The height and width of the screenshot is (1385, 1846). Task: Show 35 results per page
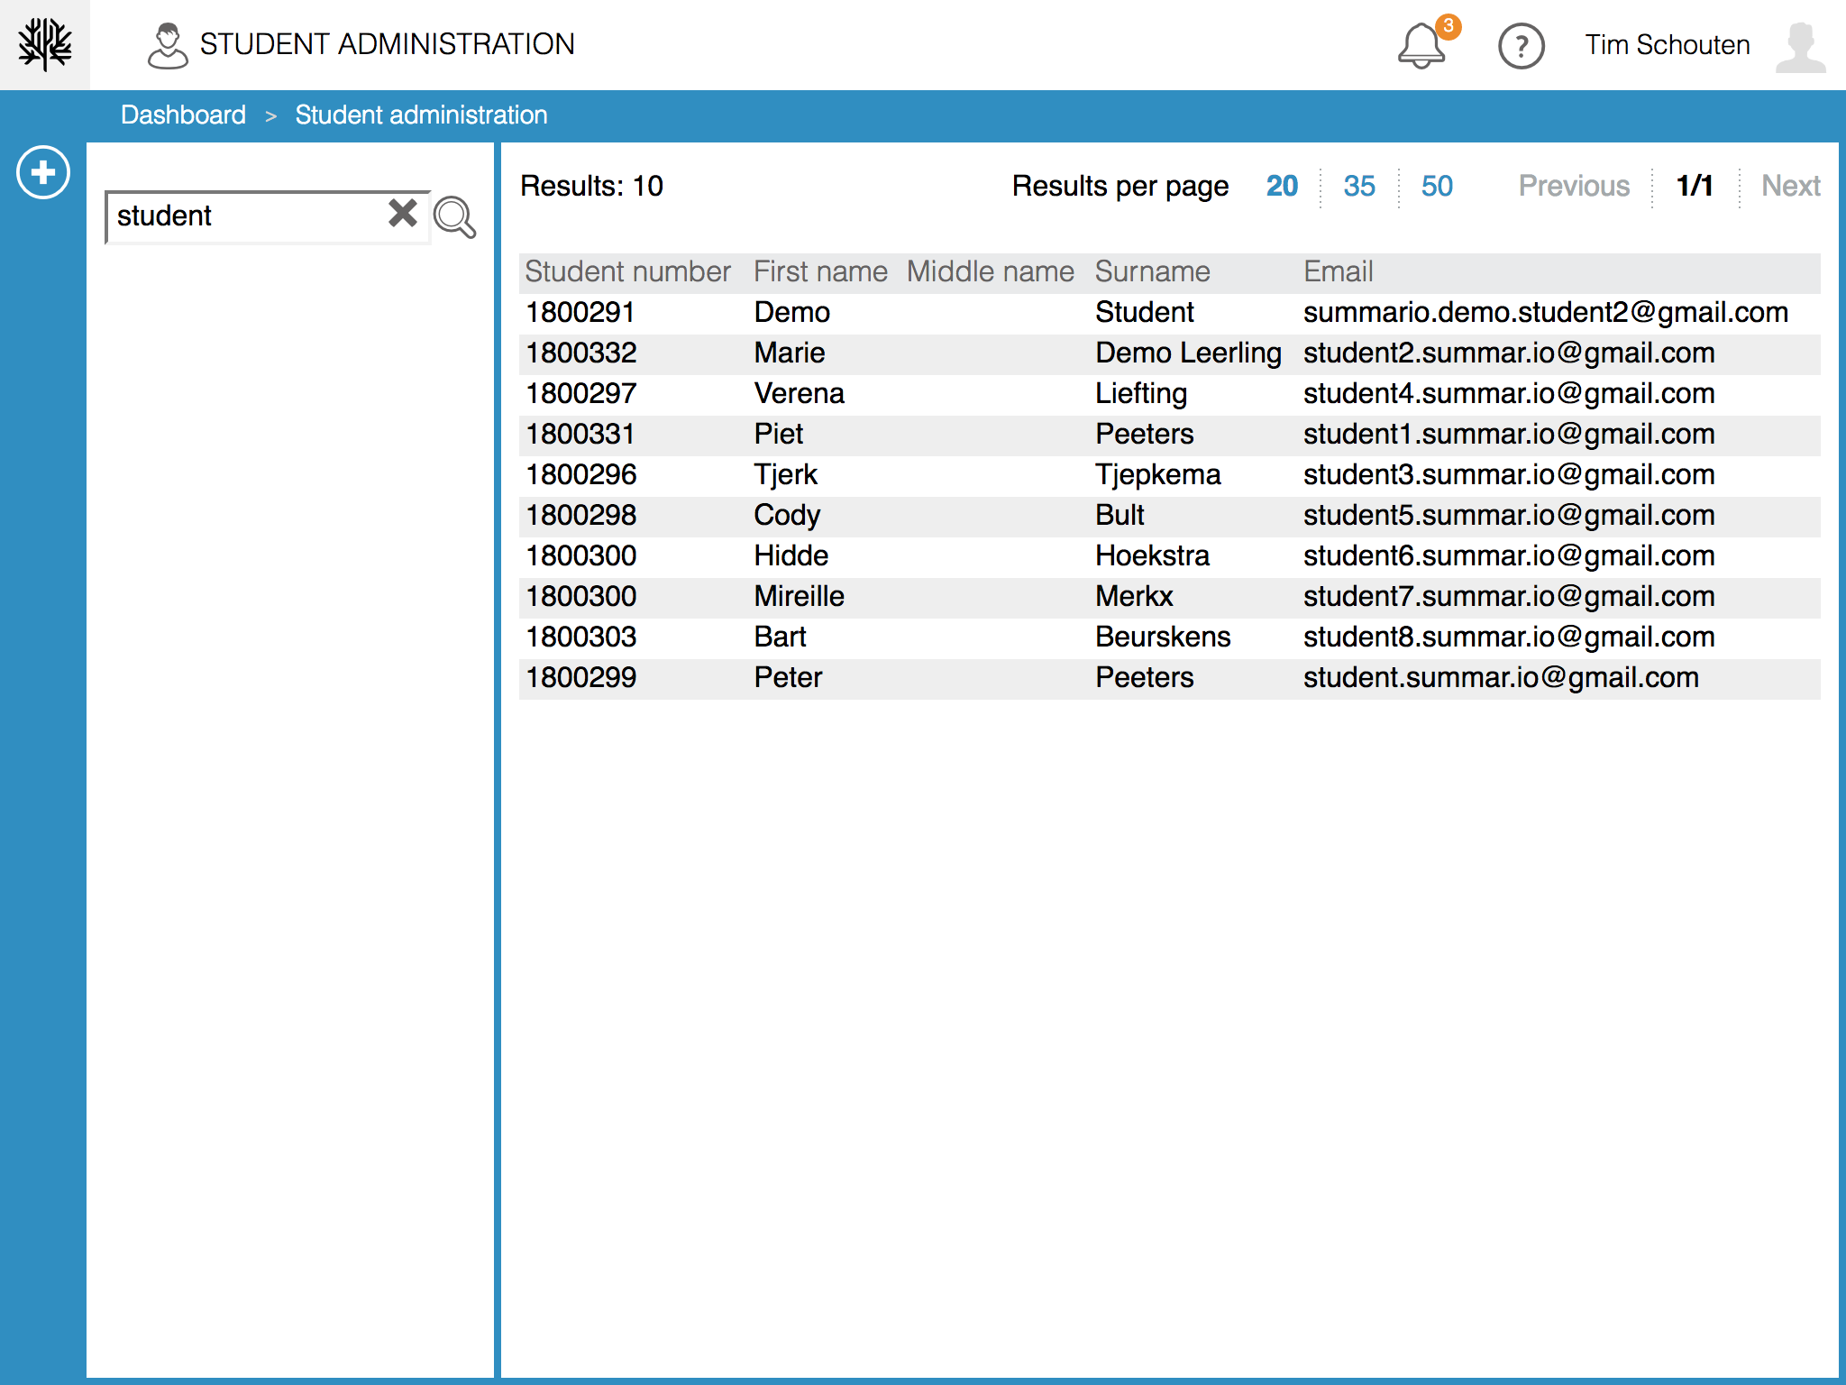point(1359,186)
